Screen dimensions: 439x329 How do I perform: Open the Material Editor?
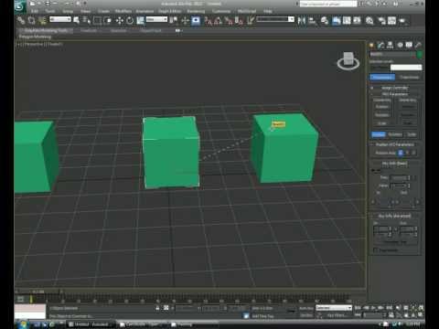coord(369,20)
